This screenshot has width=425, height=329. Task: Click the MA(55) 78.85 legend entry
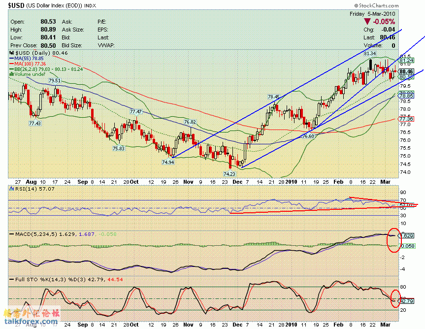(27, 58)
